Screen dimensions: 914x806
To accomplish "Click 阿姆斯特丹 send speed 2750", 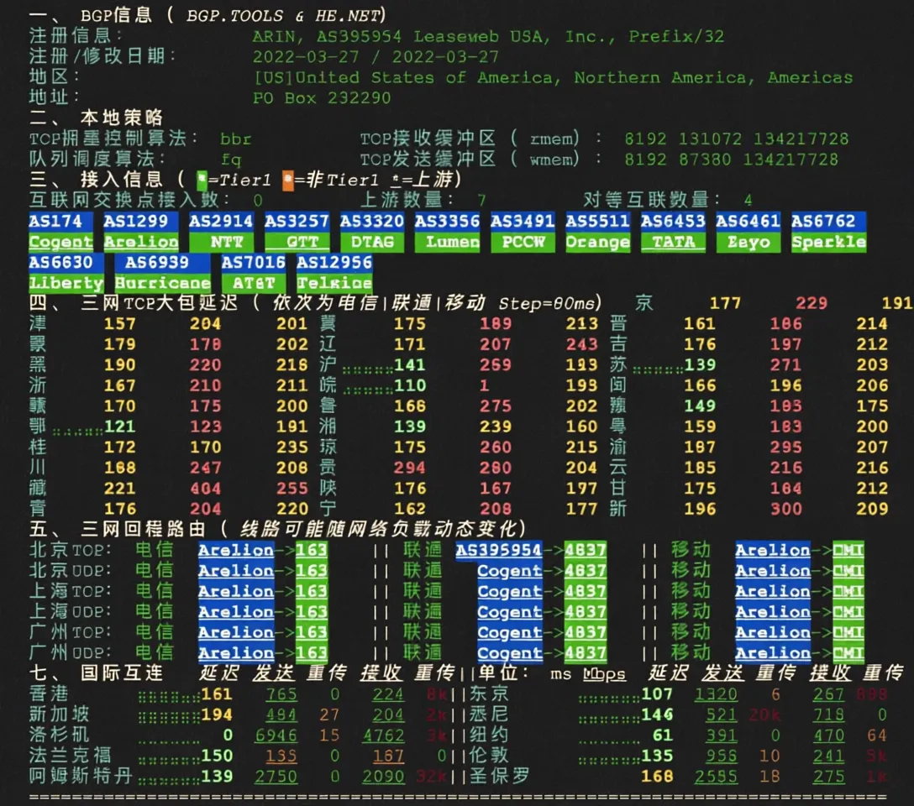I will pyautogui.click(x=276, y=777).
